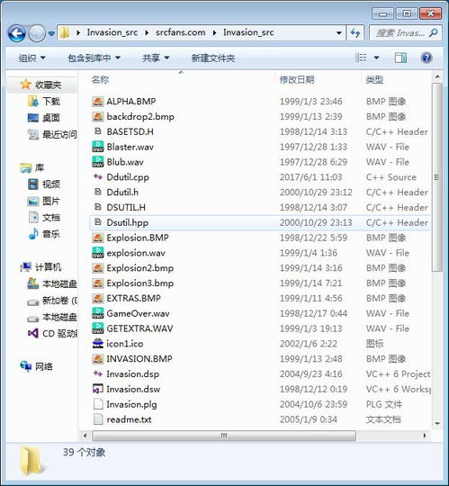This screenshot has height=486, width=449.
Task: Open the recent pages dropdown arrow
Action: (x=51, y=33)
